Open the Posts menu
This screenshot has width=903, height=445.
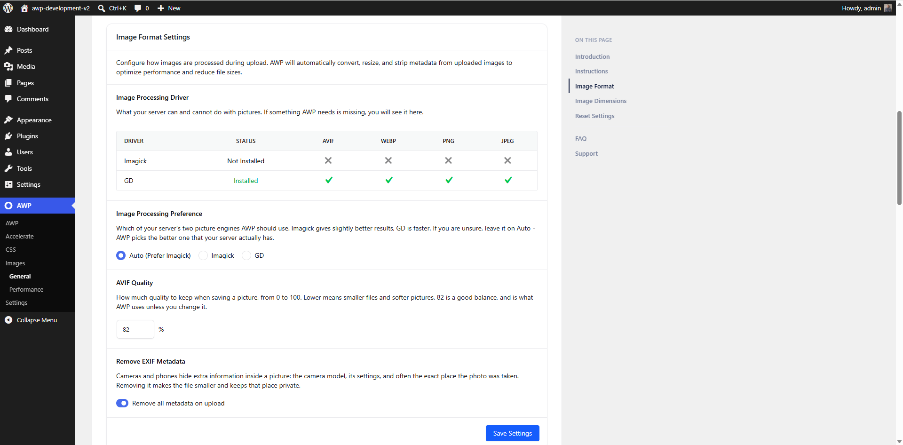coord(38,50)
